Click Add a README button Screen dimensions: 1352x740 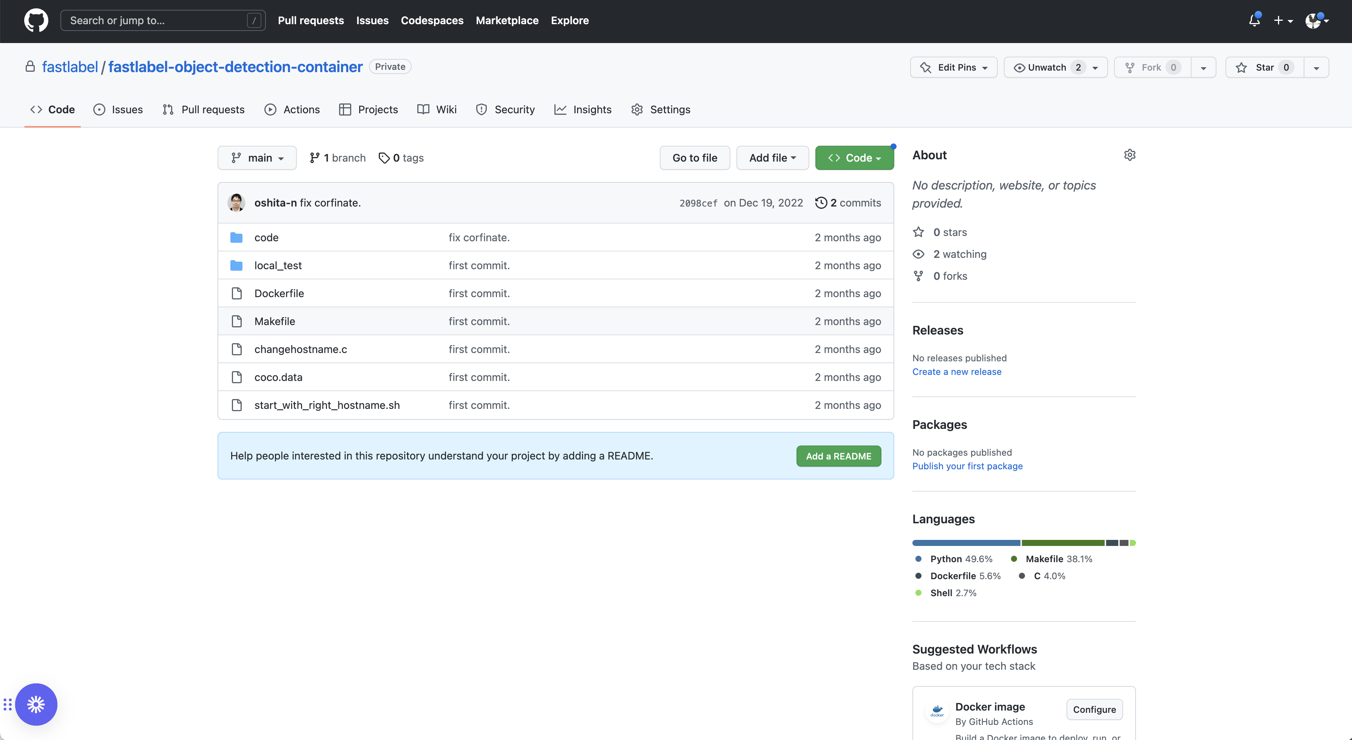point(839,456)
